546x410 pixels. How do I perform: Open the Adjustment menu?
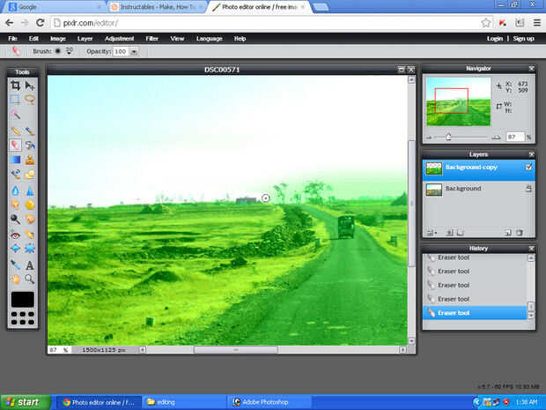pyautogui.click(x=119, y=39)
